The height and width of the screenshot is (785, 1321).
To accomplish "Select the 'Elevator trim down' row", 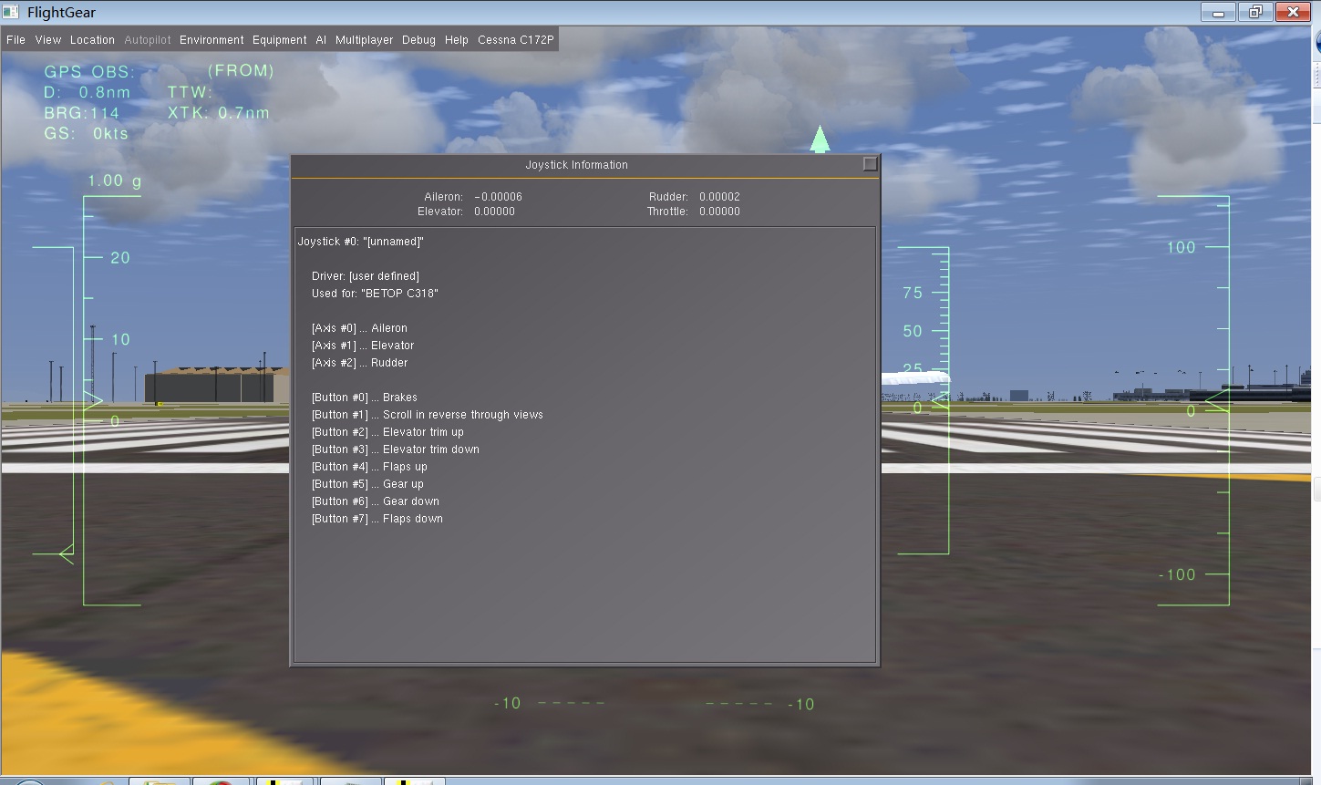I will [x=396, y=449].
